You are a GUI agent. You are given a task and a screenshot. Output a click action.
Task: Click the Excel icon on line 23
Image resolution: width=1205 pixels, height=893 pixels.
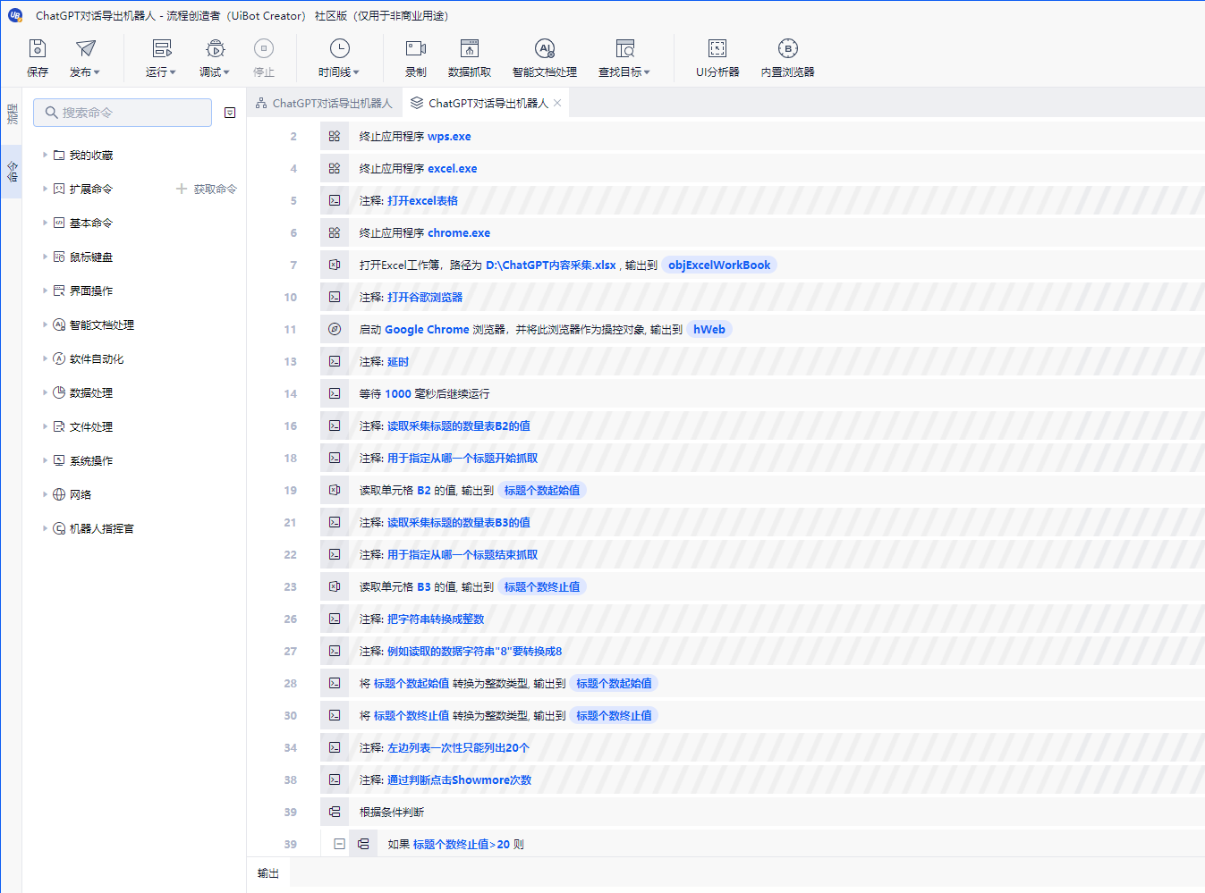pyautogui.click(x=335, y=586)
